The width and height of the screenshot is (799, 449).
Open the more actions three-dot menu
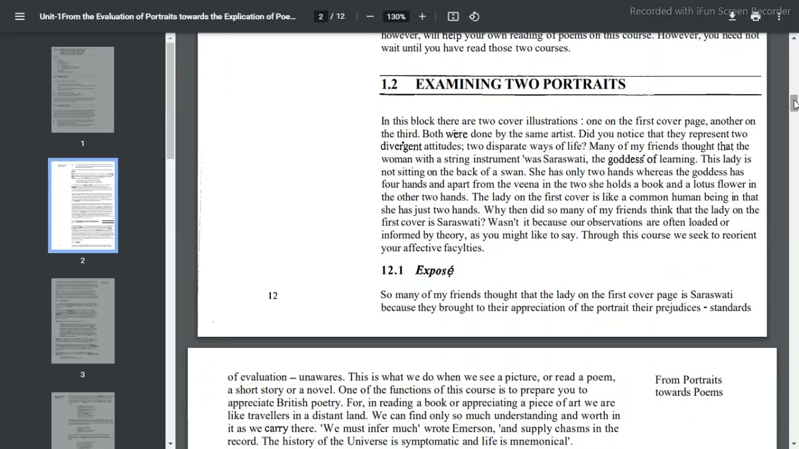coord(779,17)
